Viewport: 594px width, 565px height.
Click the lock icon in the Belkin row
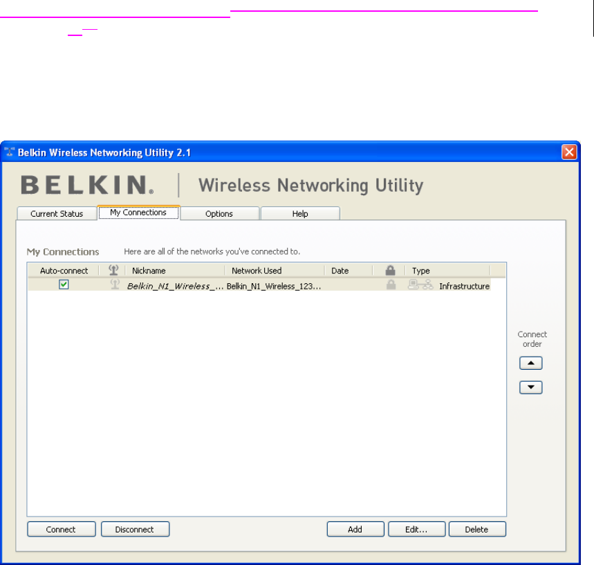[391, 285]
